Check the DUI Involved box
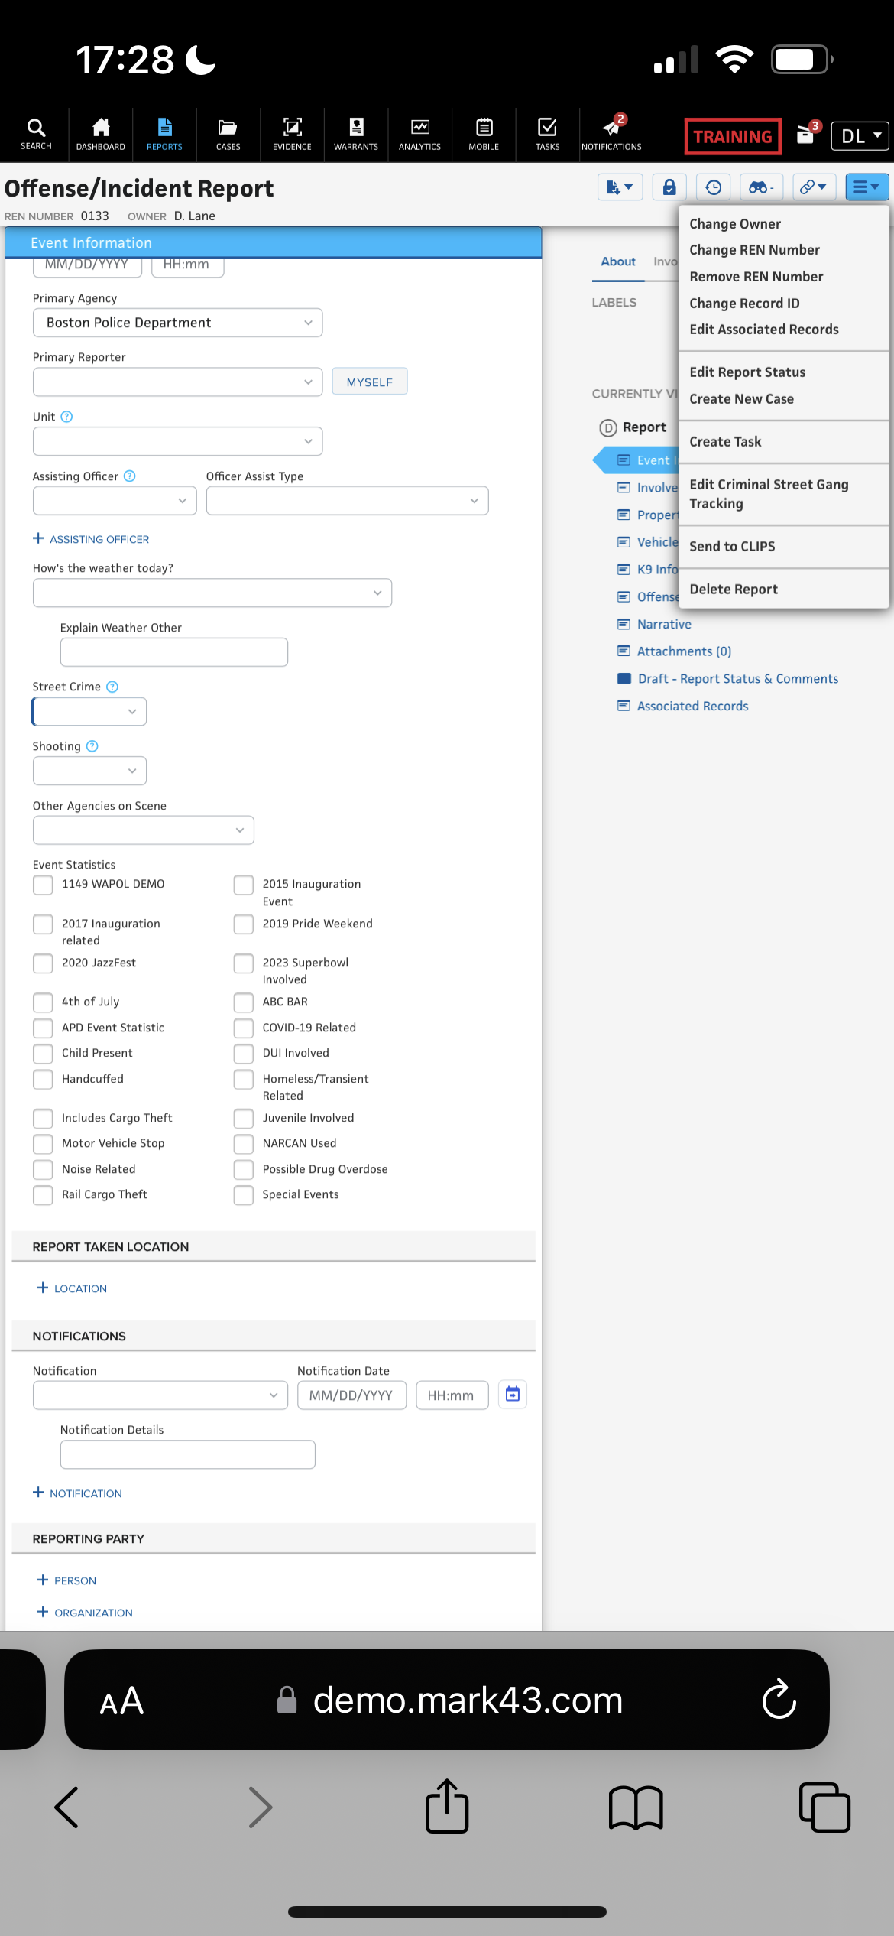Screen dimensions: 894x1936 244,1054
